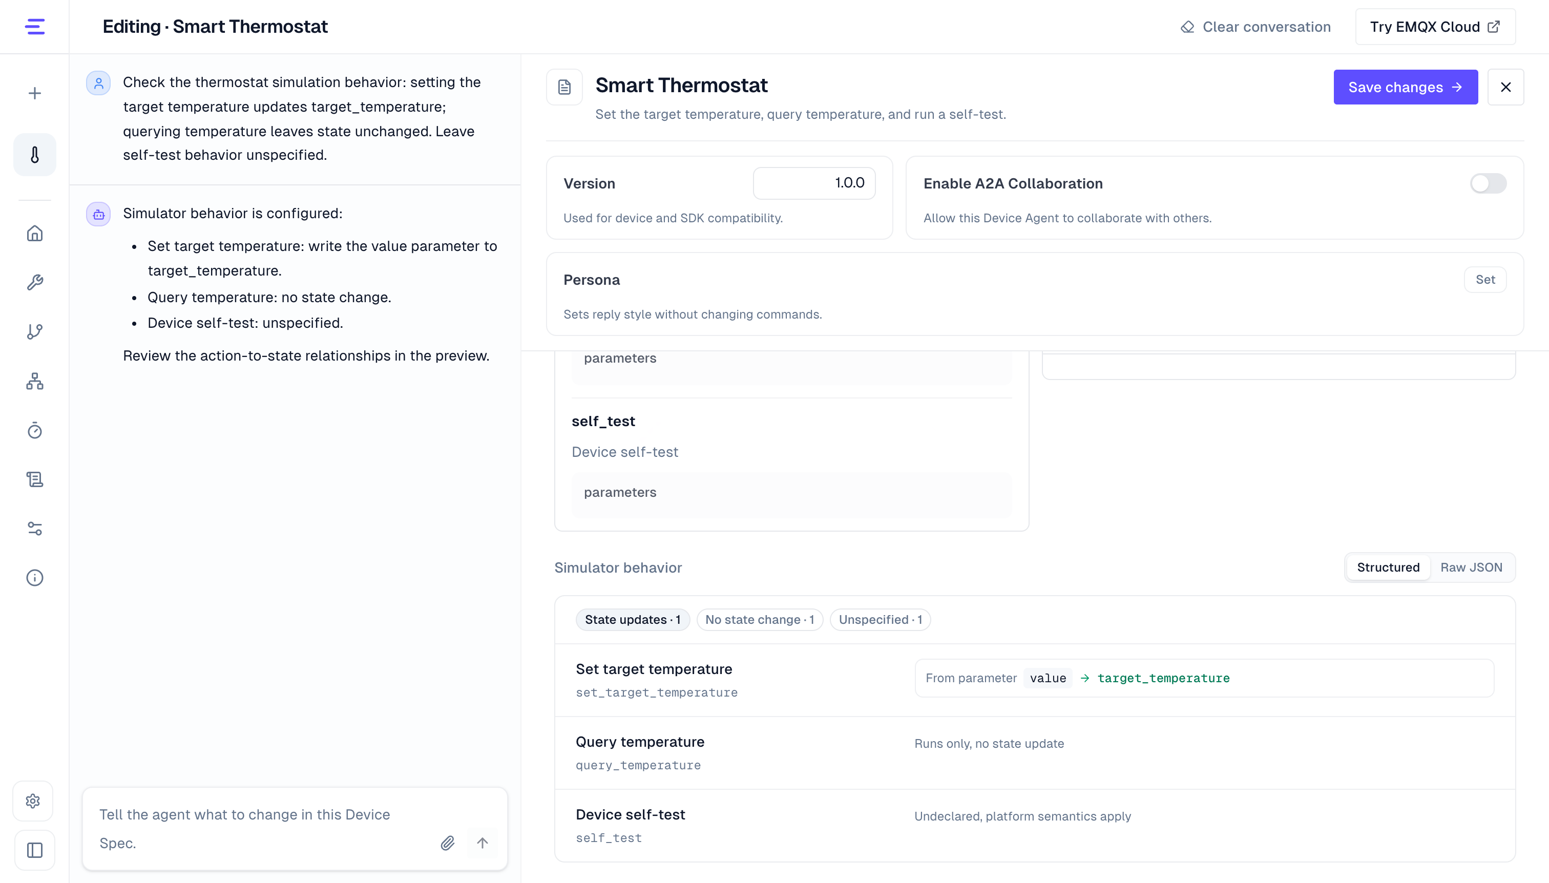Toggle the sidebar panel layout icon
Screen dimensions: 1549x883
pyautogui.click(x=34, y=850)
